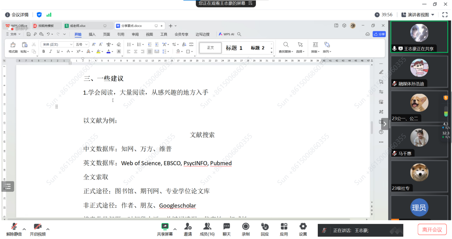
Task: Select 马千惠 participant video thumbnail
Action: (x=419, y=142)
